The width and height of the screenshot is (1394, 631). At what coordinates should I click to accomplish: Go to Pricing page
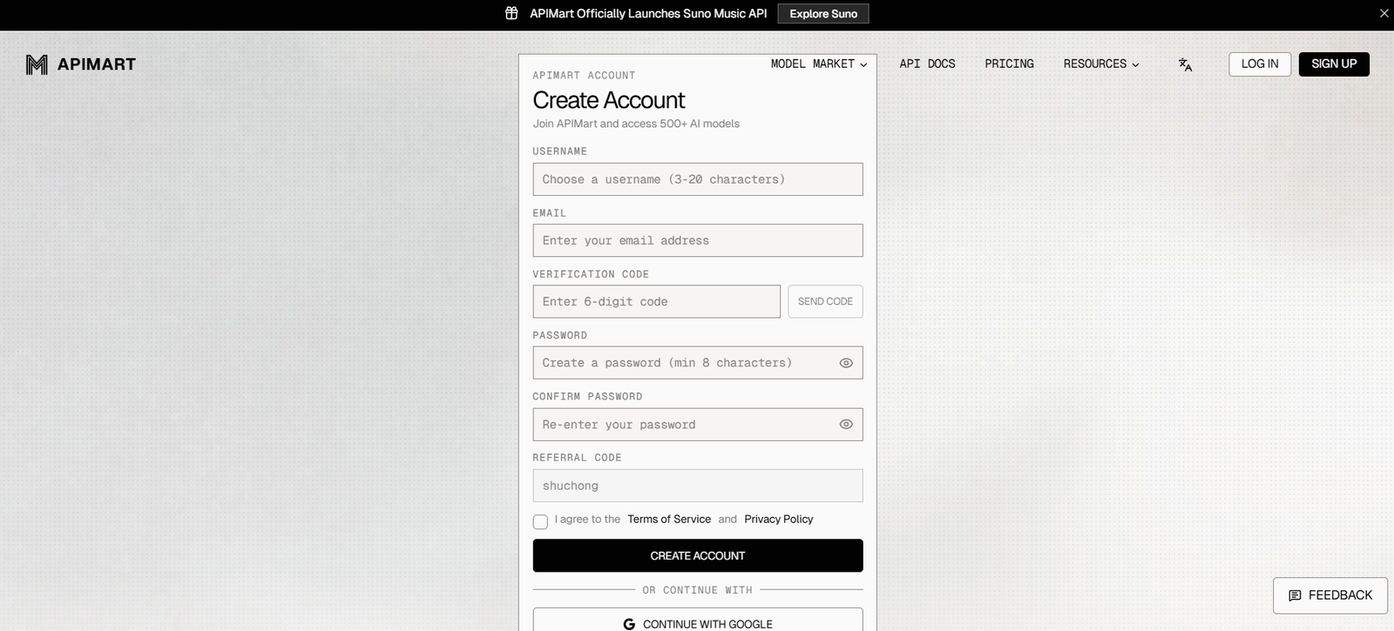point(1009,64)
